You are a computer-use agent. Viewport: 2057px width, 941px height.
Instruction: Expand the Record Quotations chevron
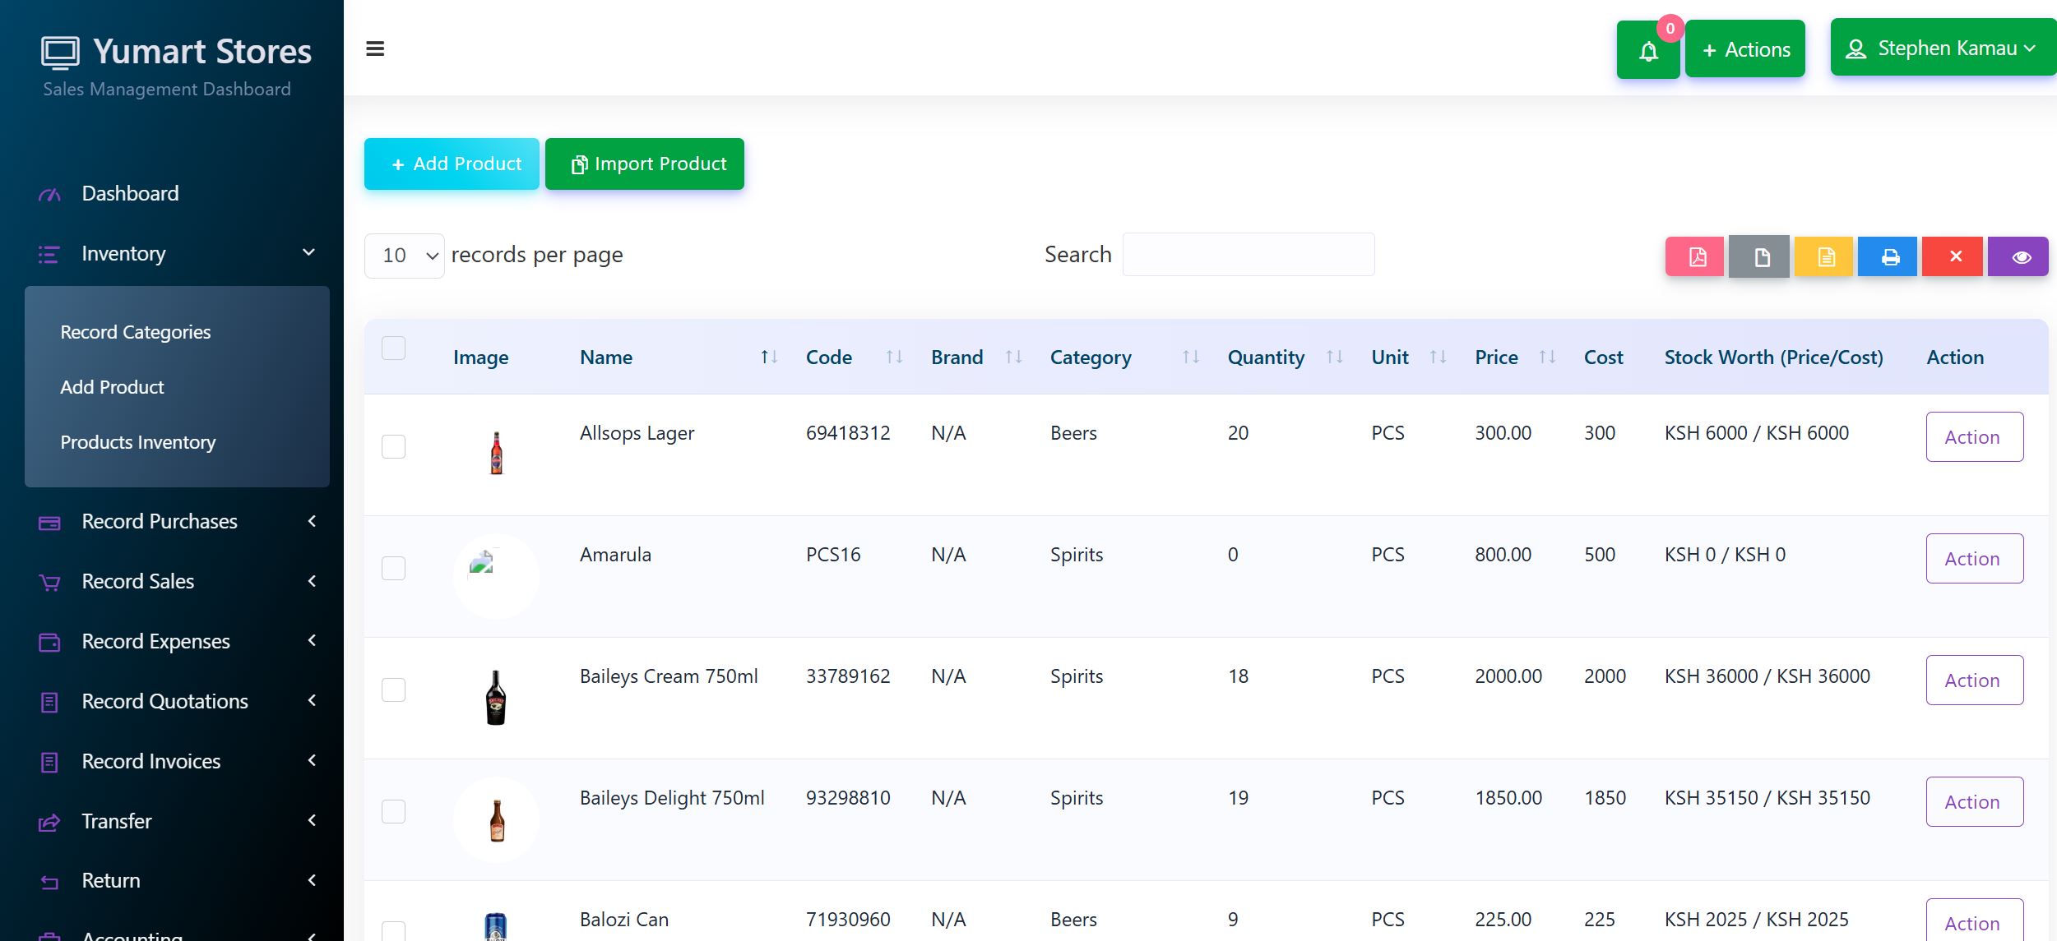(312, 700)
